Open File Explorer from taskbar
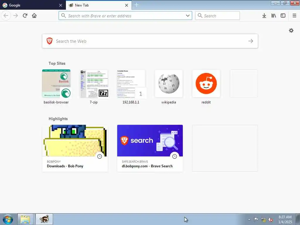The image size is (300, 225). pos(25,219)
